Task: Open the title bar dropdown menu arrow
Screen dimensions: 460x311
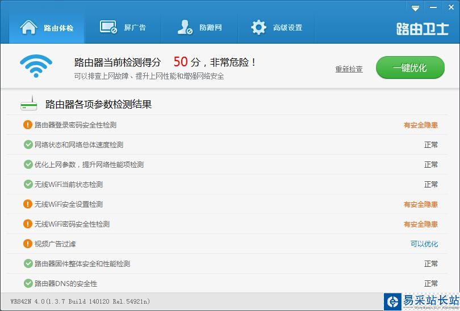Action: coord(415,8)
